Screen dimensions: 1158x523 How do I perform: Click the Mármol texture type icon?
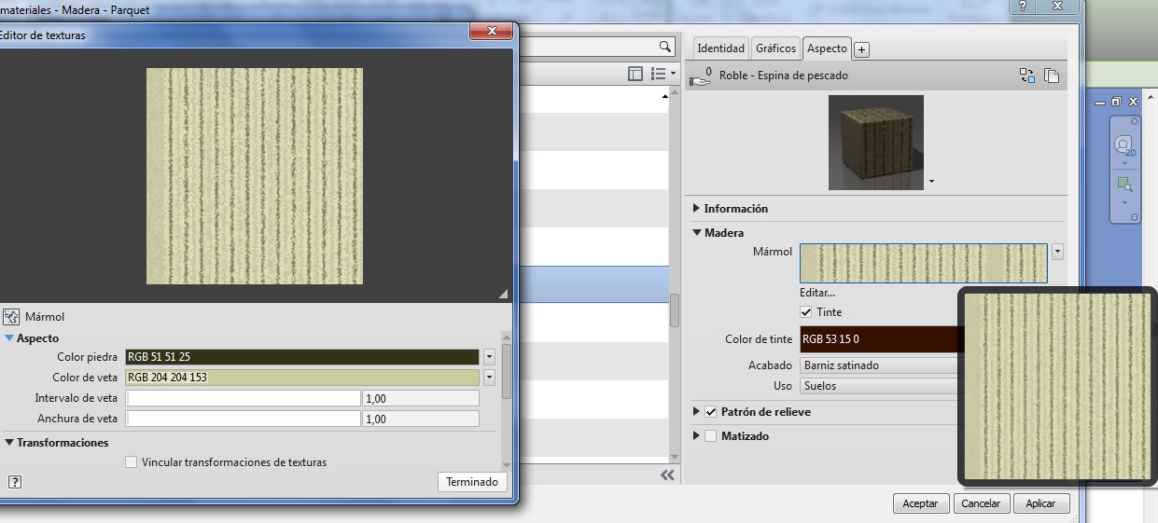pyautogui.click(x=12, y=317)
